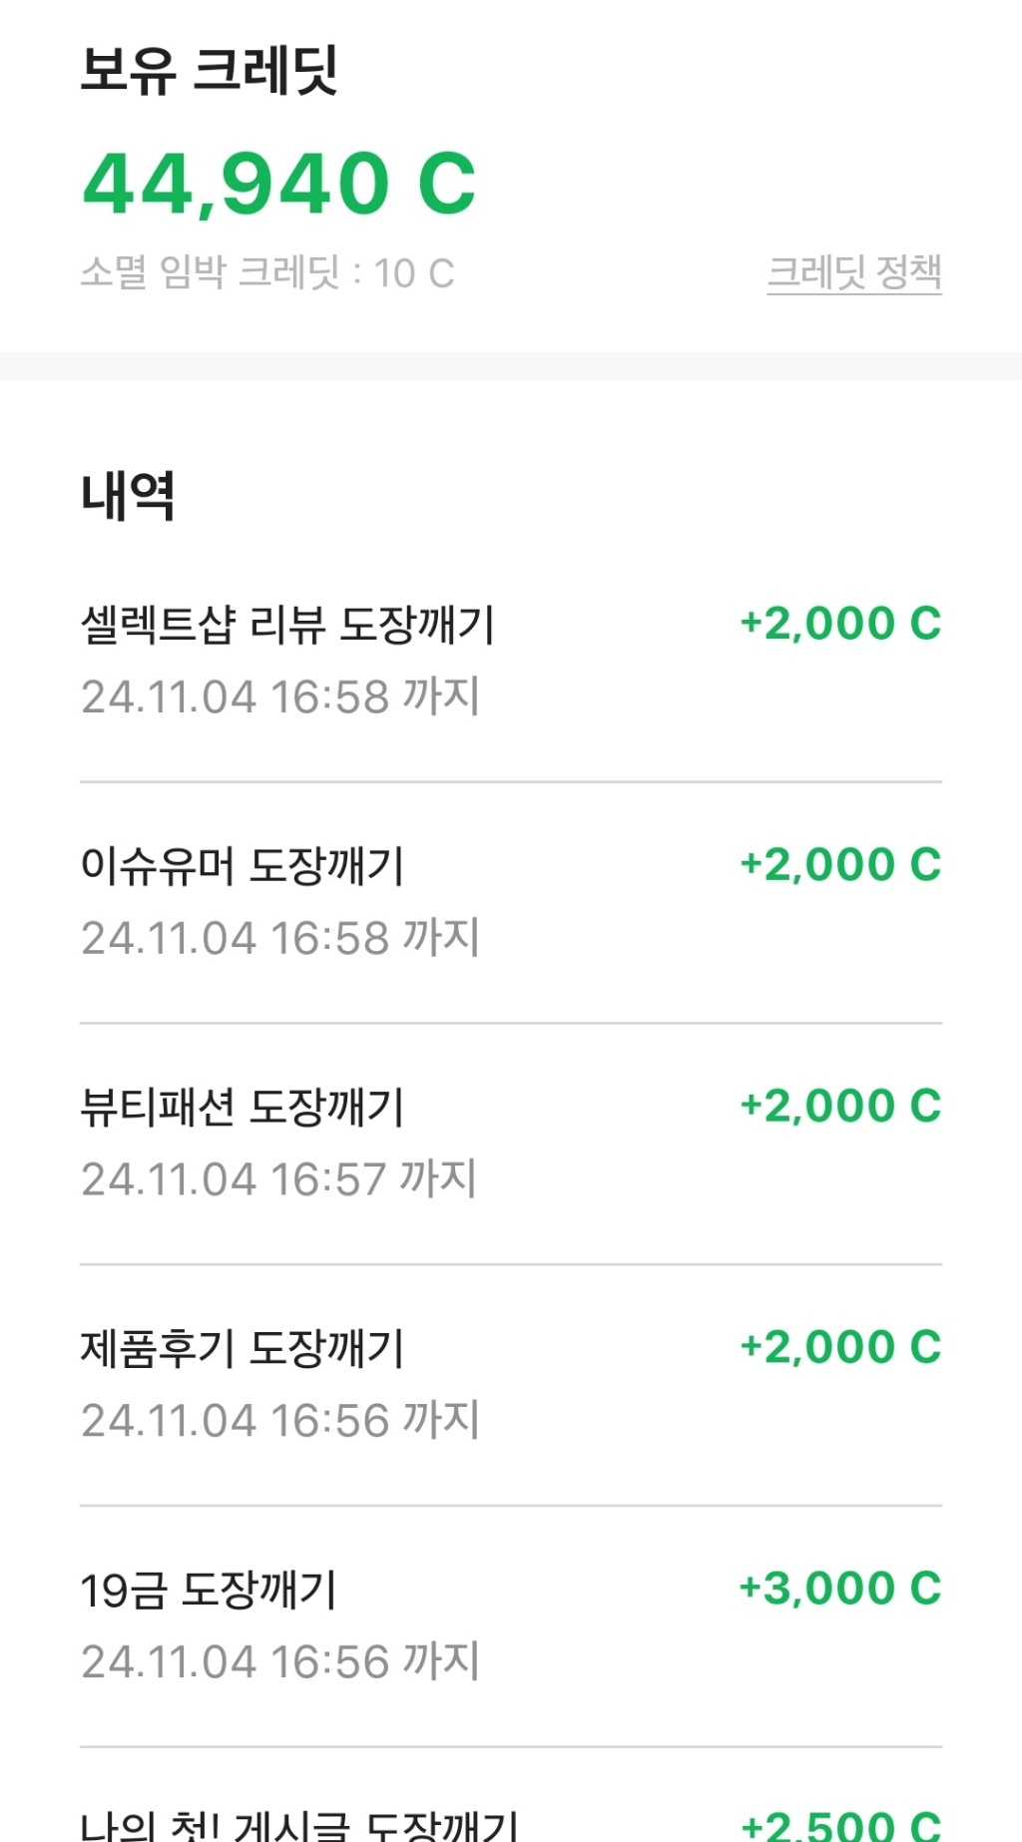Tap the 44,940 C credit balance
Screen dimensions: 1022x1842
278,185
